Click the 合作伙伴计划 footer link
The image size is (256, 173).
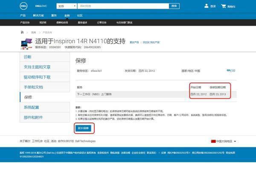(66, 141)
